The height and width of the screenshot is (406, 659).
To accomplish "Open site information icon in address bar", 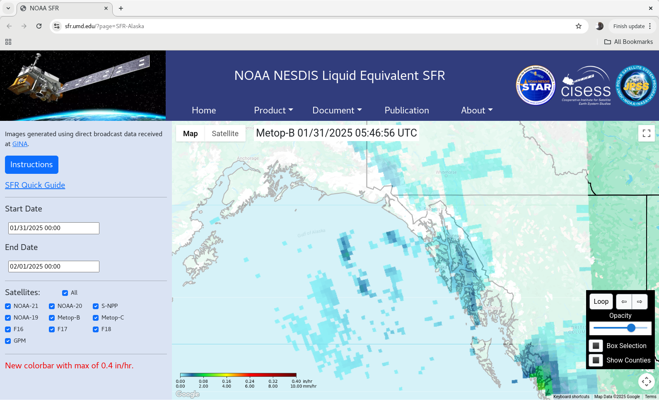I will (x=57, y=26).
